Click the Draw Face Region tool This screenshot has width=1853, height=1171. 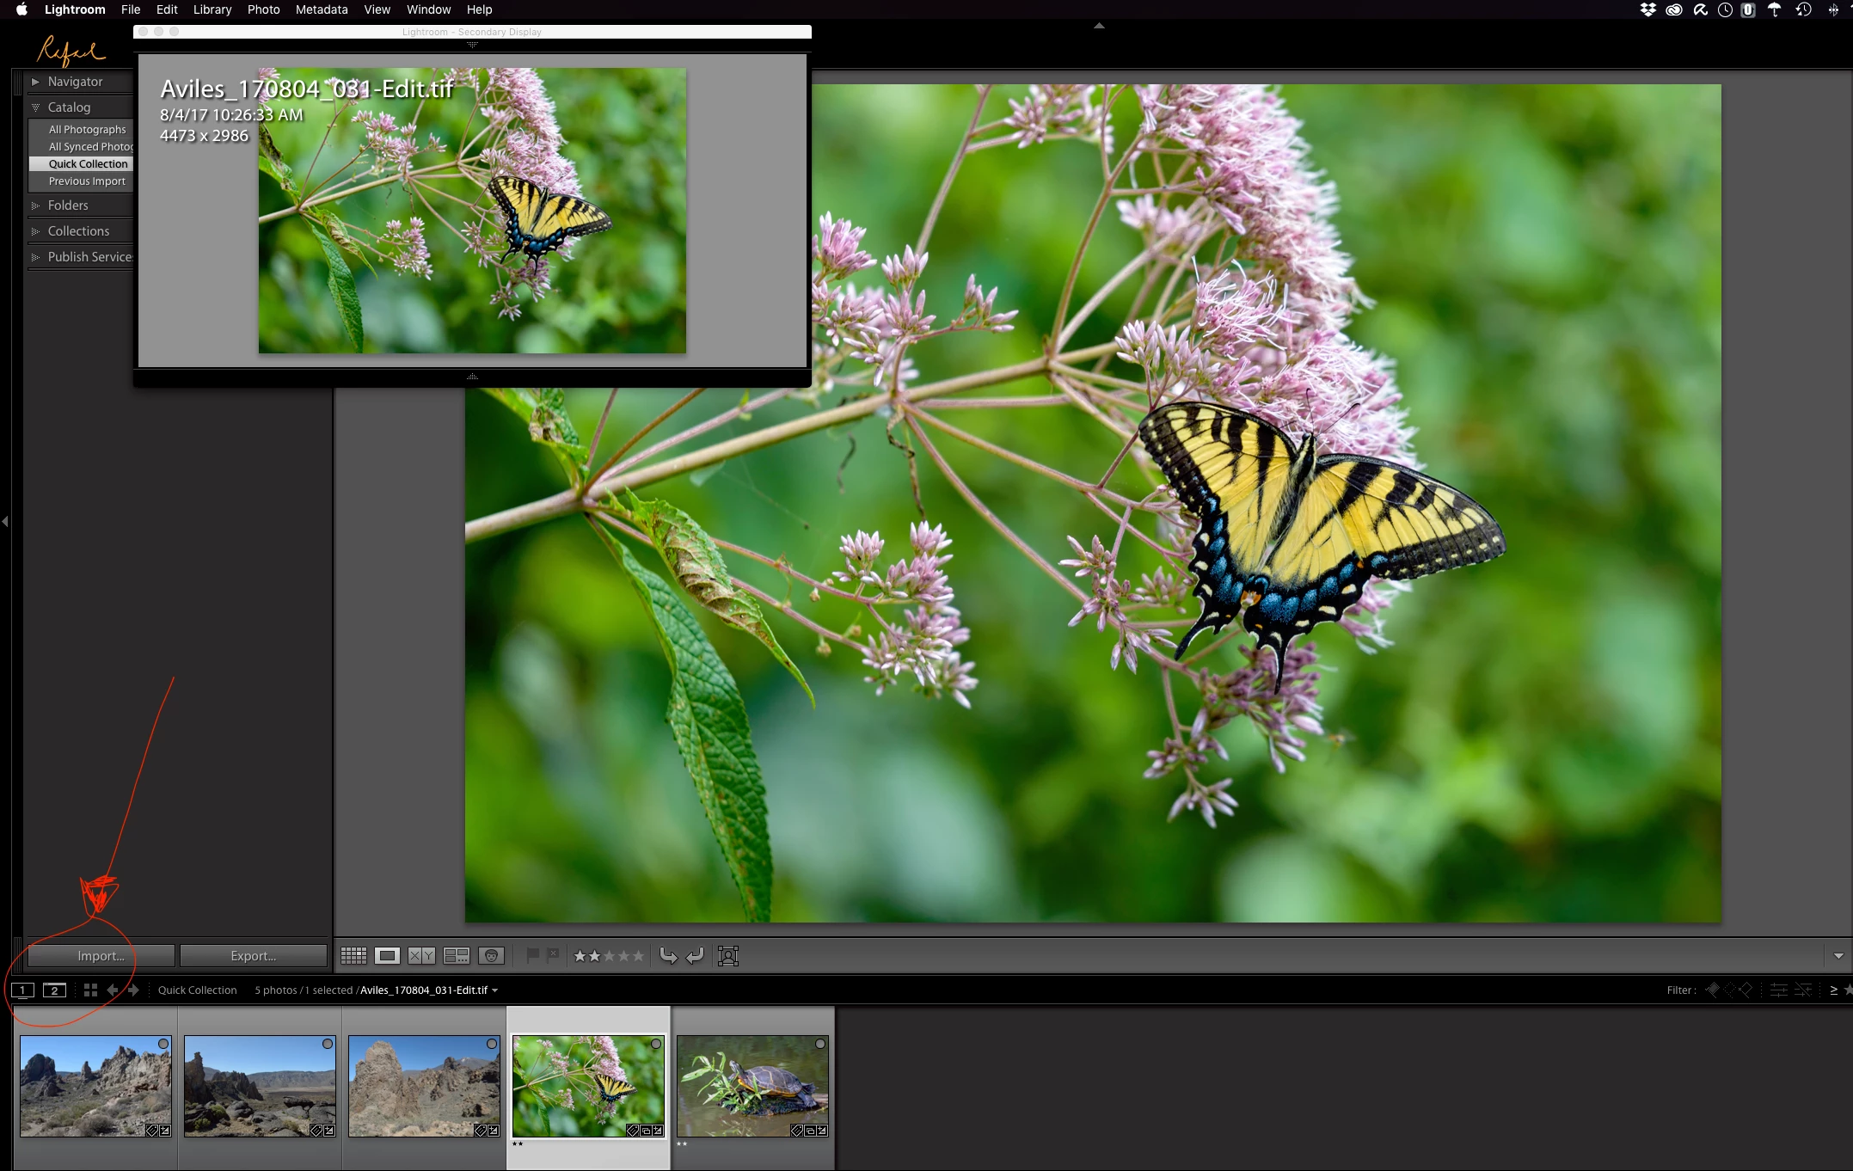pos(728,956)
